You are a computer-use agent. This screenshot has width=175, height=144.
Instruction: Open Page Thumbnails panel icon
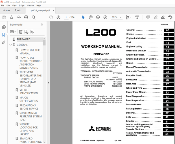(4, 27)
